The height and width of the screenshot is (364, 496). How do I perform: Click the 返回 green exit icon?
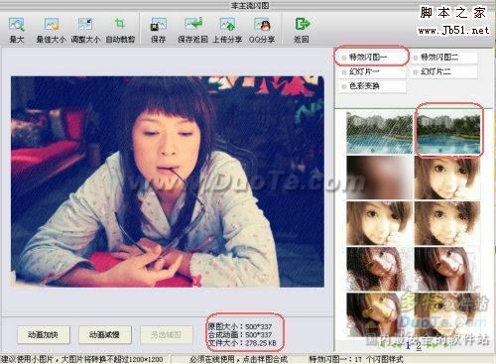302,24
